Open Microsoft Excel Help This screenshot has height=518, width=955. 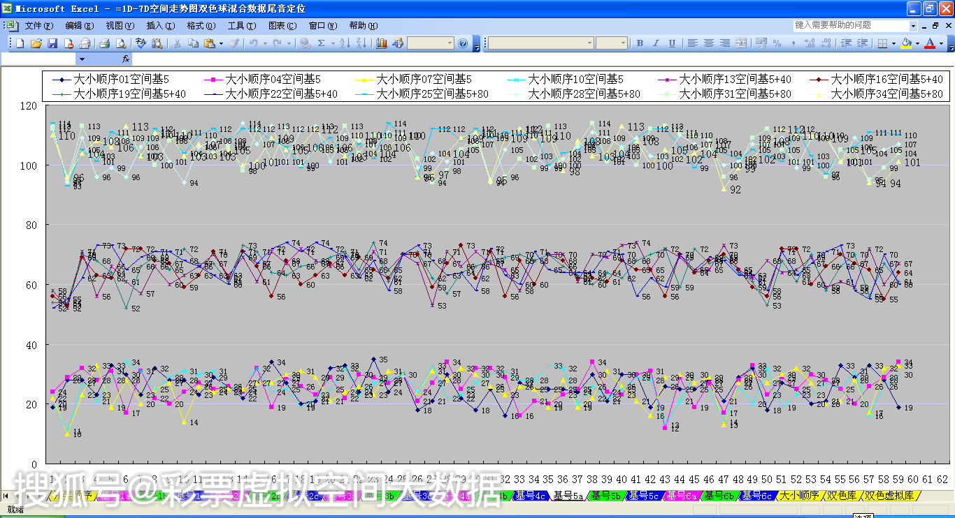pyautogui.click(x=462, y=43)
